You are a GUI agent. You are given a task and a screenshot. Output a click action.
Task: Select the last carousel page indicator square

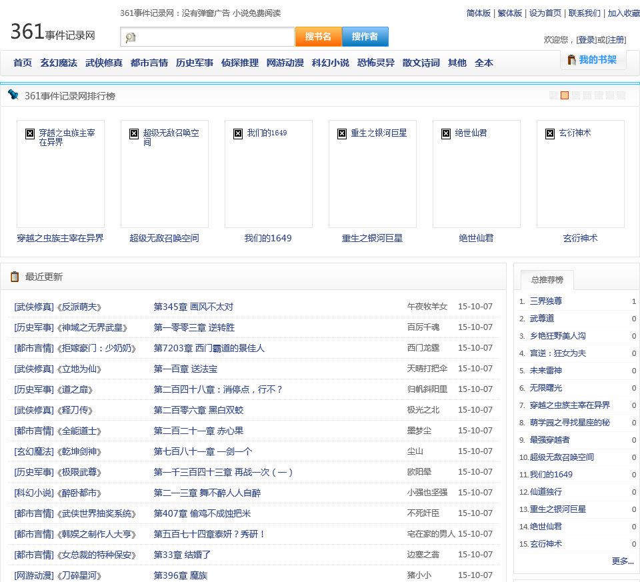coord(621,95)
